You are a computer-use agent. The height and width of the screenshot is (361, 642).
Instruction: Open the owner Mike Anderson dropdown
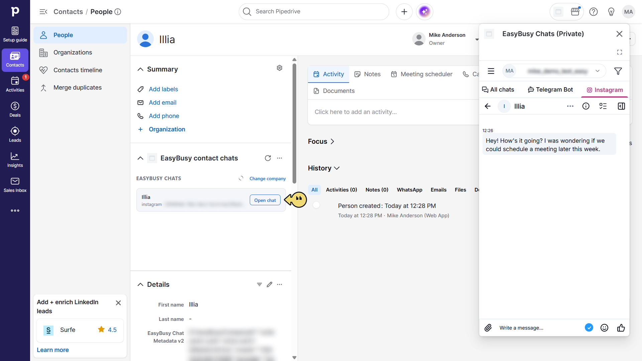point(477,39)
